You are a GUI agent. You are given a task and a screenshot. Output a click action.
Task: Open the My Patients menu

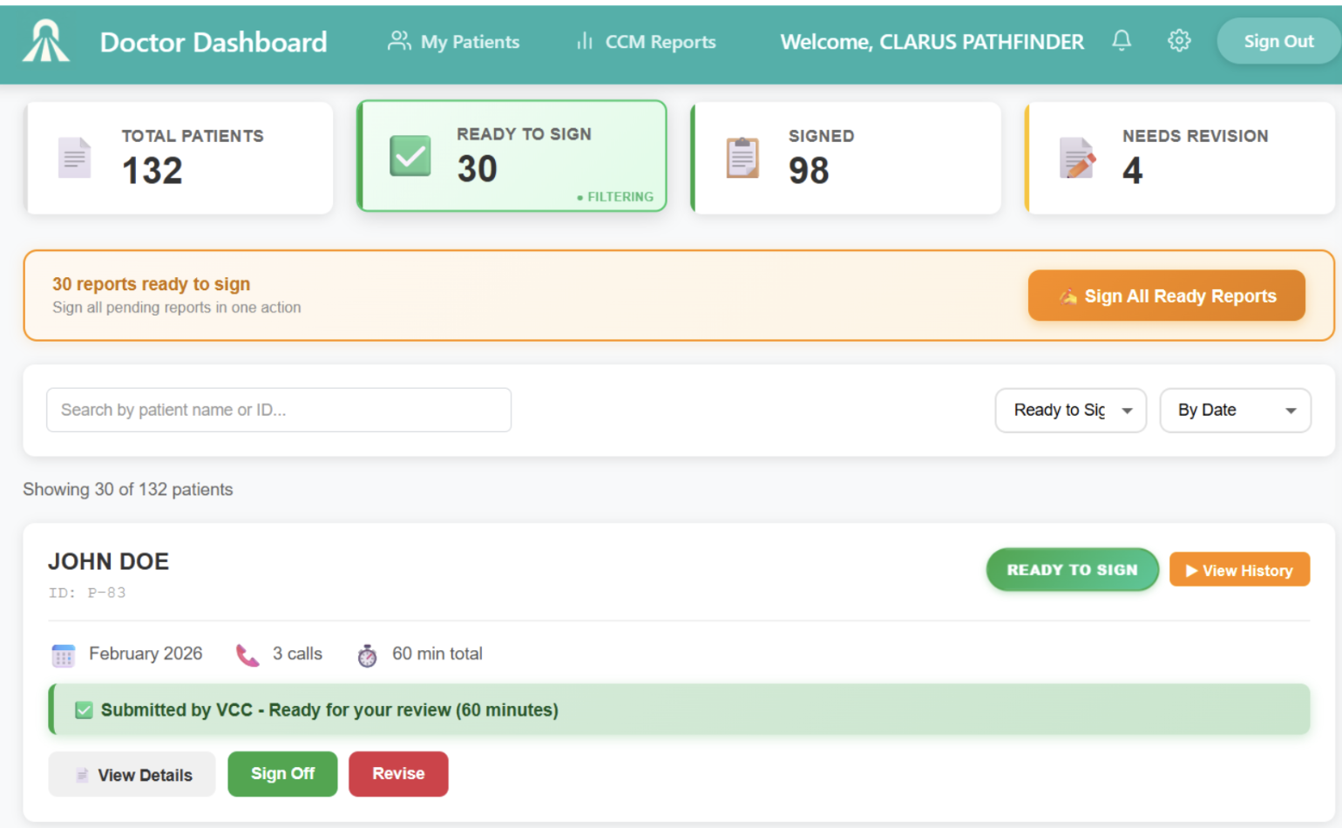tap(452, 41)
